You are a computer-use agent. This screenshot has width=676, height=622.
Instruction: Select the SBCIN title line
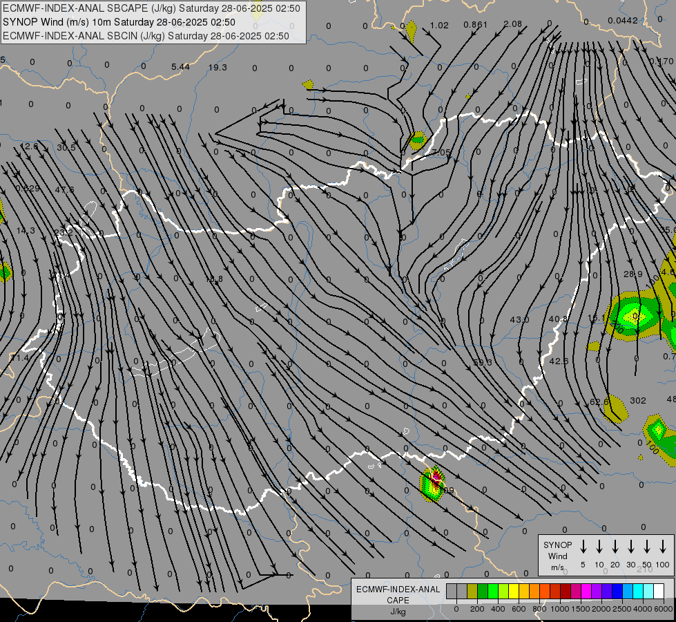tap(146, 36)
